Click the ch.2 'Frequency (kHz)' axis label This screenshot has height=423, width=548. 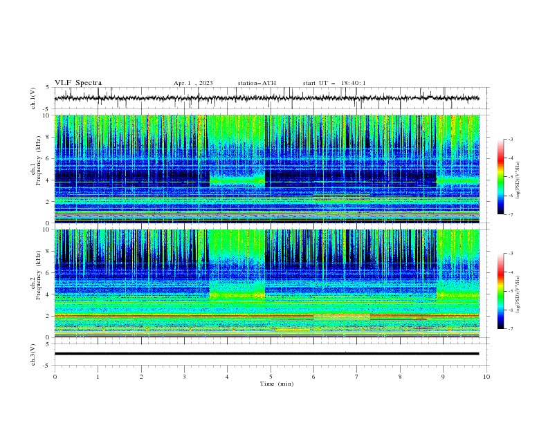point(38,274)
